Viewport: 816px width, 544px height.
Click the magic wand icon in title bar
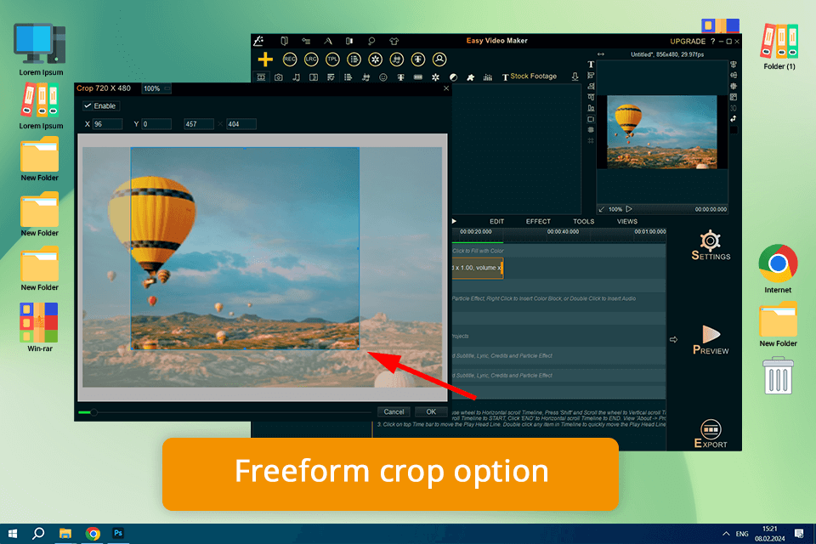click(258, 41)
